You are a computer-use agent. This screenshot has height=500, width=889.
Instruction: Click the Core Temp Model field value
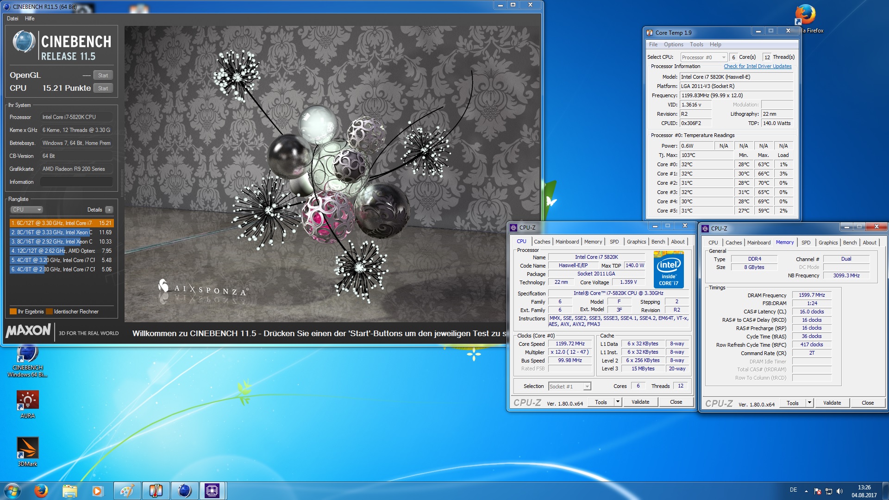click(736, 77)
